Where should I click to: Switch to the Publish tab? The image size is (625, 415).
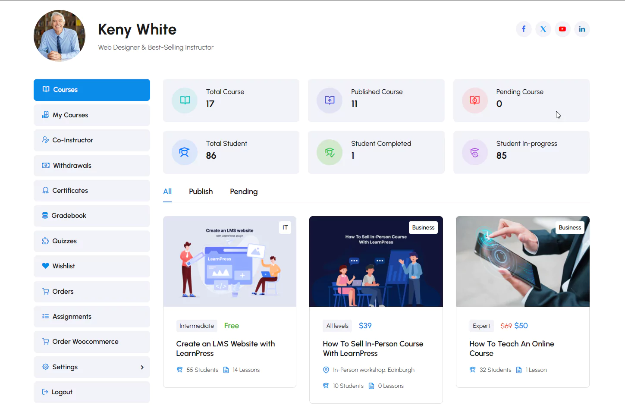coord(201,192)
